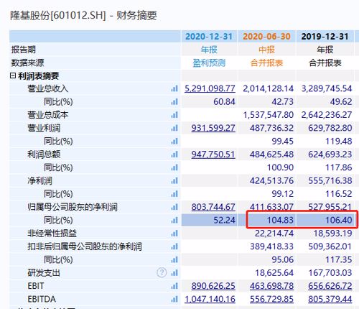This screenshot has width=359, height=309.
Task: Open chart icon for 同比 under 营业总收入
Action: click(174, 102)
